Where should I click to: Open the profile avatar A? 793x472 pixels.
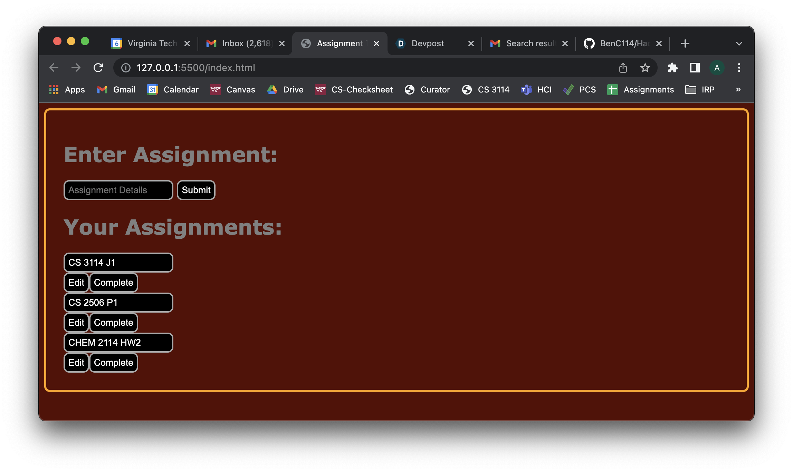point(717,68)
